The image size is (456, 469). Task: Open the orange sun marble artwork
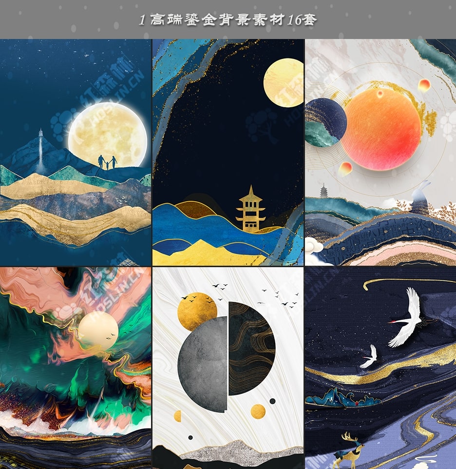tap(380, 152)
